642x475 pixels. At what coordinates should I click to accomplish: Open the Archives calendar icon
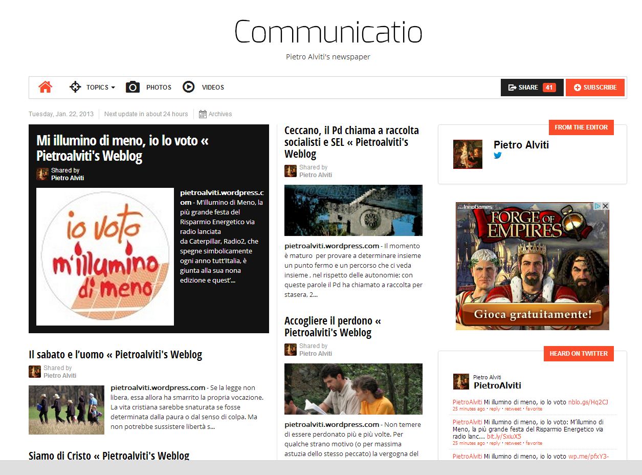(203, 114)
